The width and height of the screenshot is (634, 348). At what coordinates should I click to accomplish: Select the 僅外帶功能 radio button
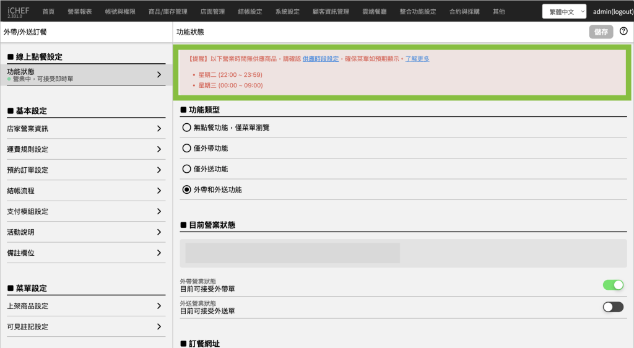(187, 149)
